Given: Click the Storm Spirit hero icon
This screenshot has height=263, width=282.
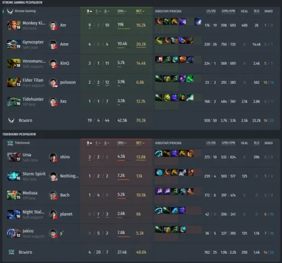Looking at the screenshot, I should point(14,176).
